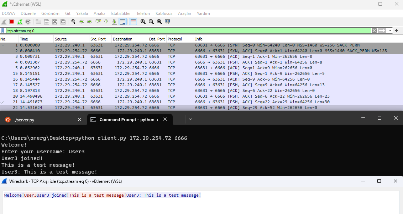This screenshot has height=214, width=403.
Task: Click the start capture shark fin icon
Action: [4, 22]
